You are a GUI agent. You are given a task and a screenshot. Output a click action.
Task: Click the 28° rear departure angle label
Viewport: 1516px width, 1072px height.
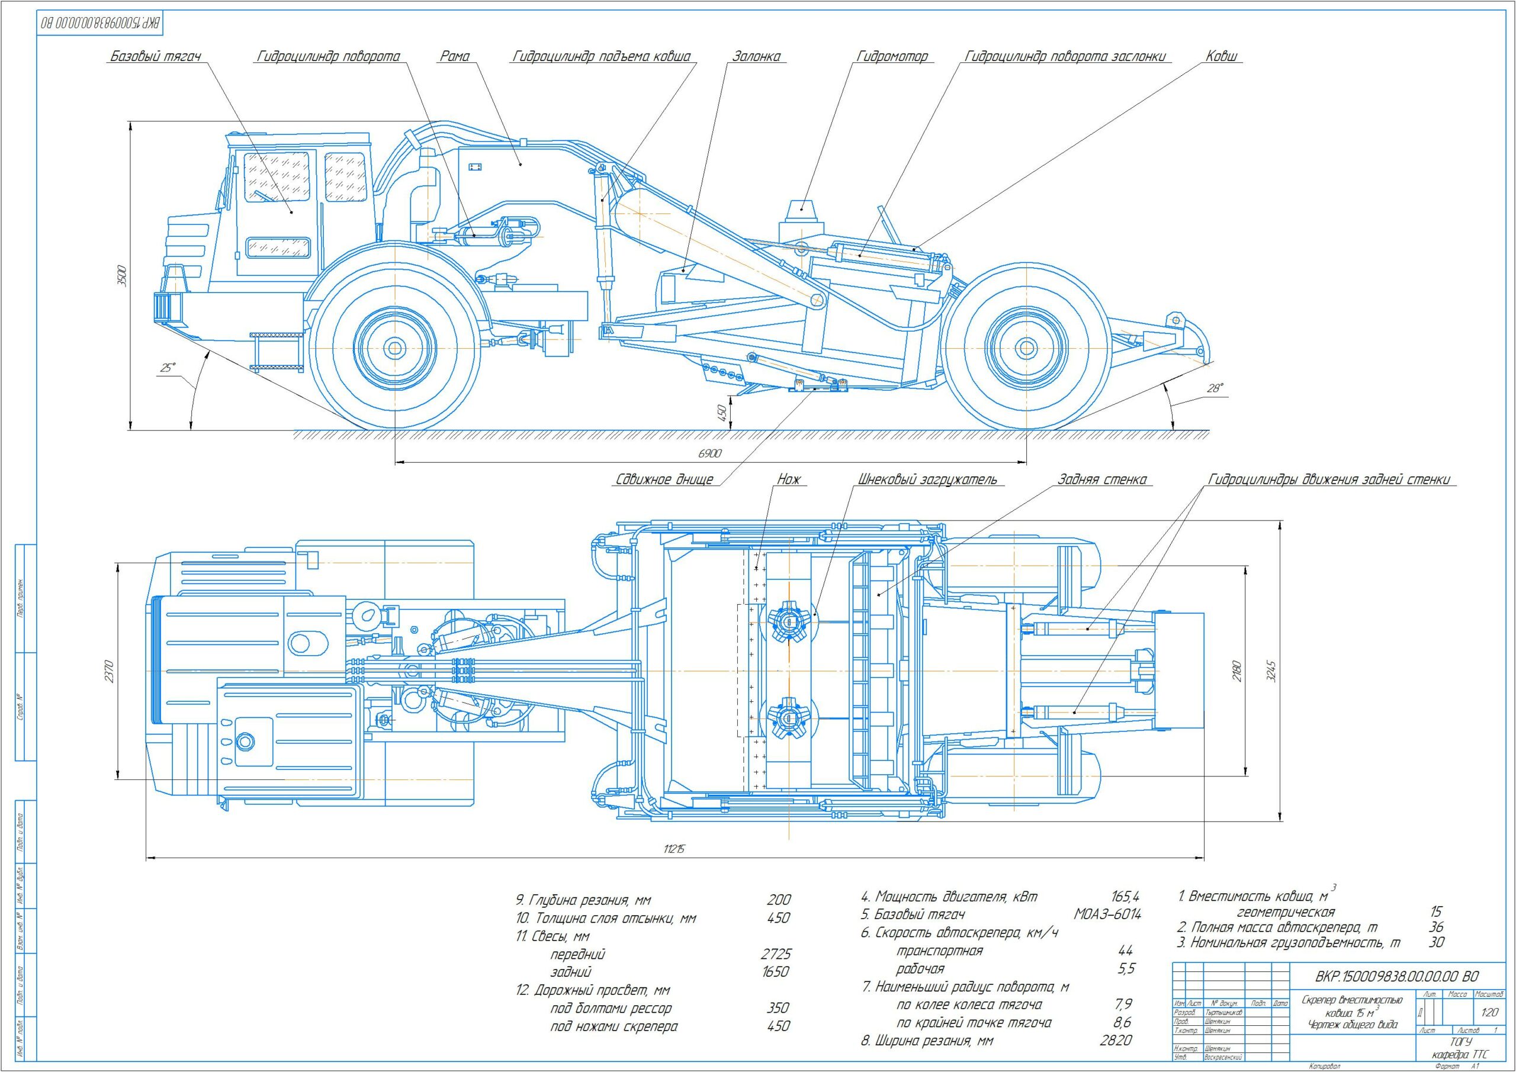pyautogui.click(x=1215, y=389)
